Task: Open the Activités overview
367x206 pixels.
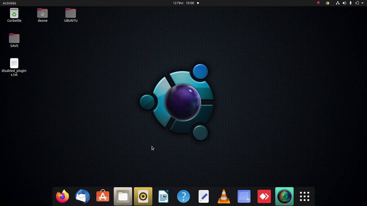Action: click(x=9, y=3)
